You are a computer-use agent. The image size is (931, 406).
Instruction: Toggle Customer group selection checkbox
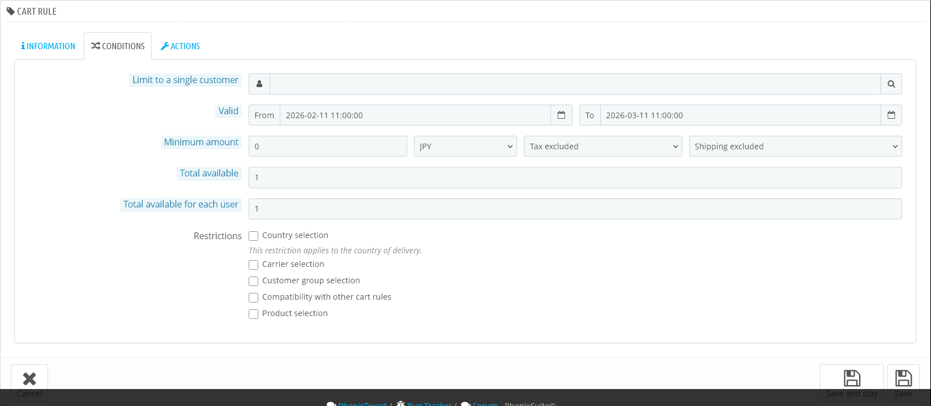[x=254, y=281]
